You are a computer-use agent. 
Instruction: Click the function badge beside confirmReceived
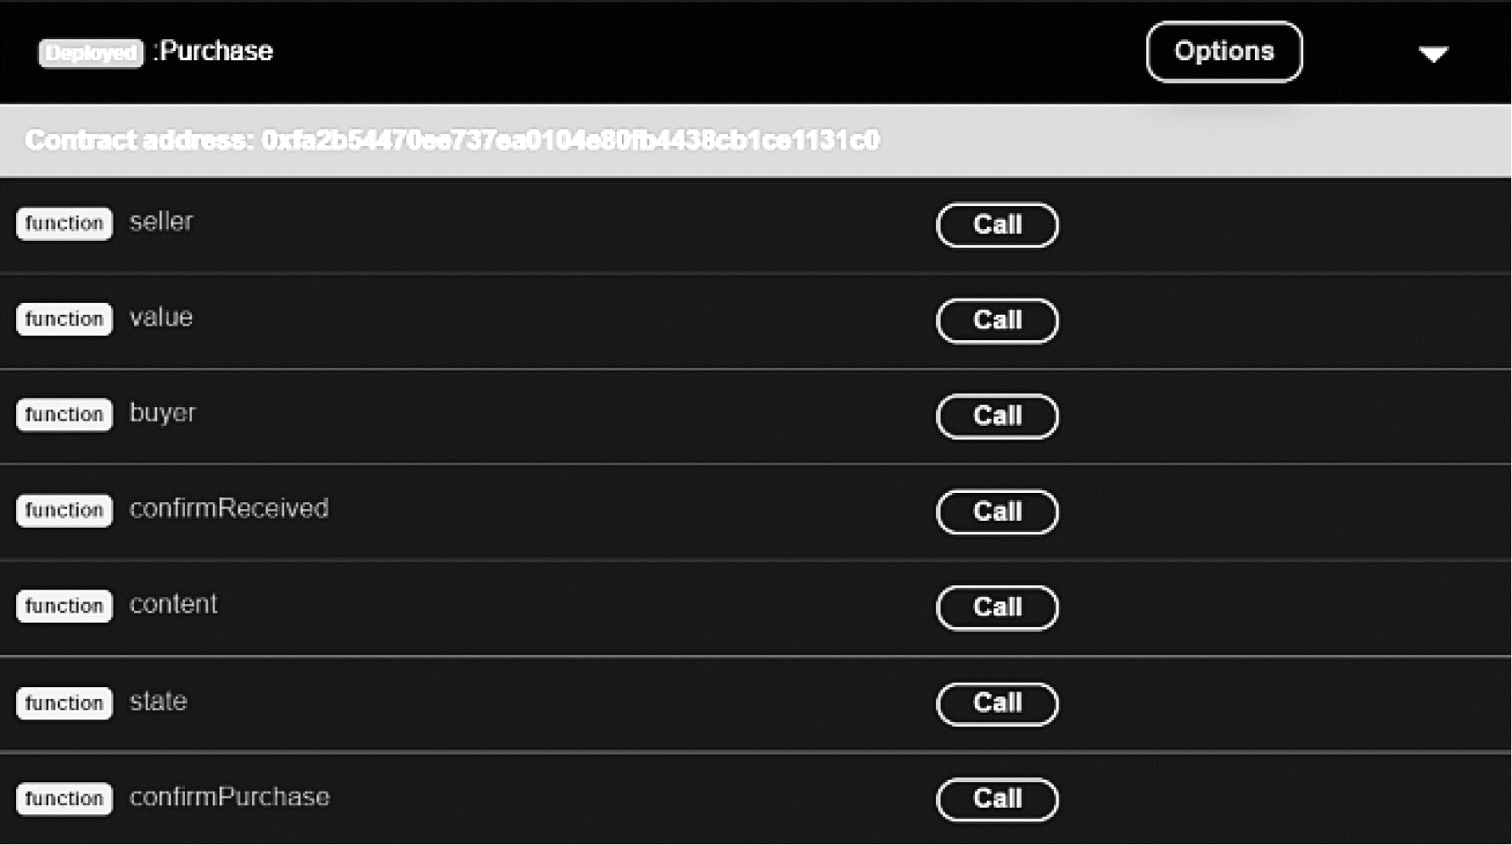[x=64, y=511]
